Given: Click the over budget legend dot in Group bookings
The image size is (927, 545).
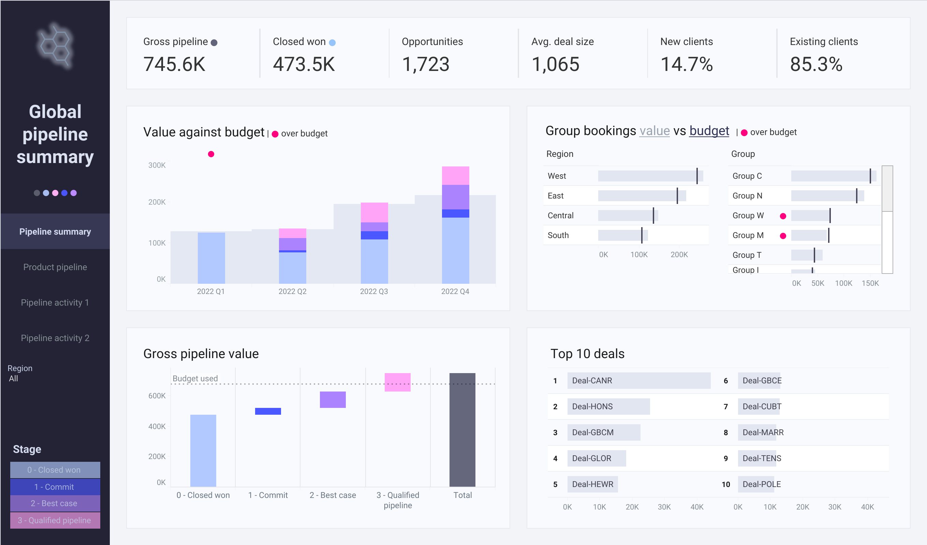Looking at the screenshot, I should tap(744, 133).
